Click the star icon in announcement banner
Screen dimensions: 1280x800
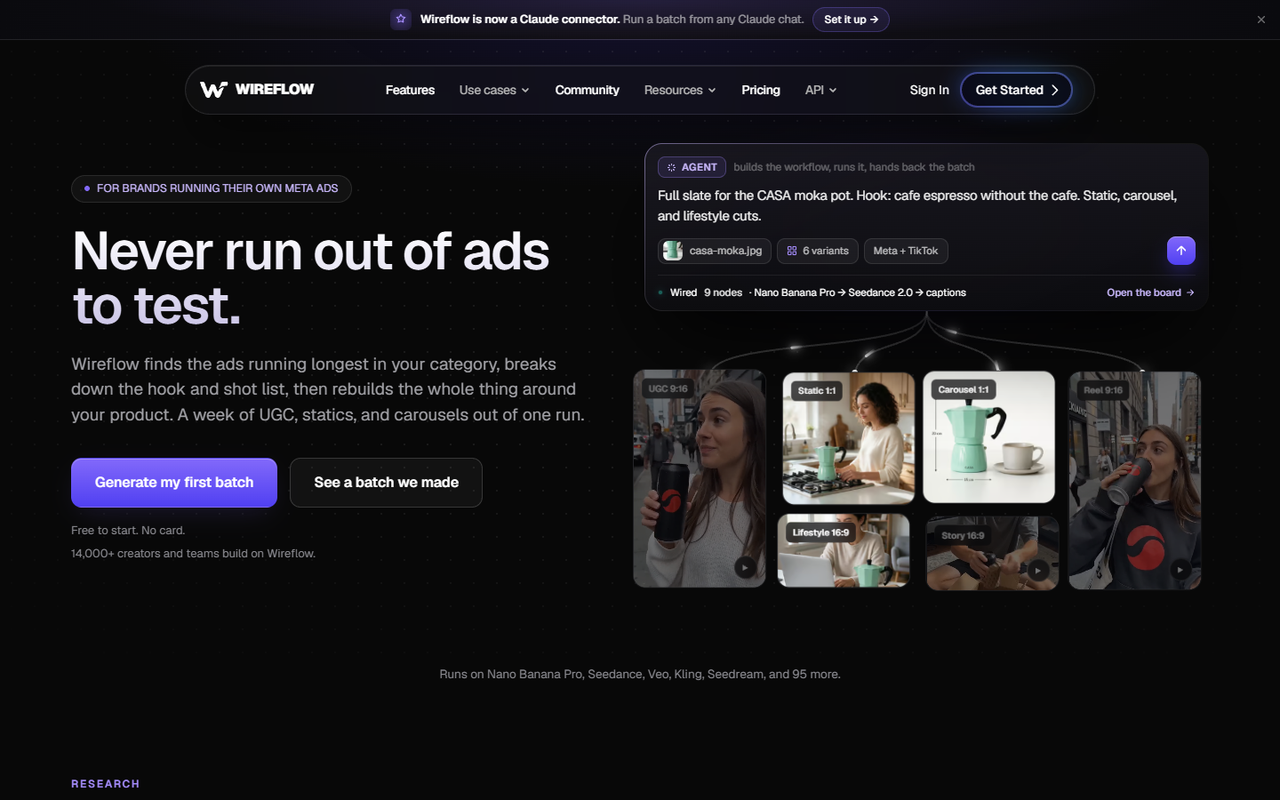[x=401, y=19]
